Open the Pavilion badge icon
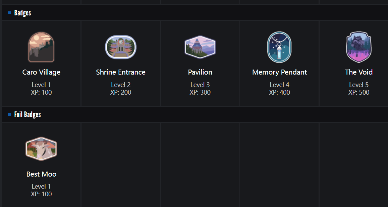Viewport: 388px width, 207px height. click(200, 47)
